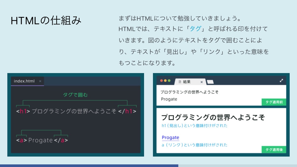
Task: Click the タグ適用後 green badge
Action: (x=273, y=149)
